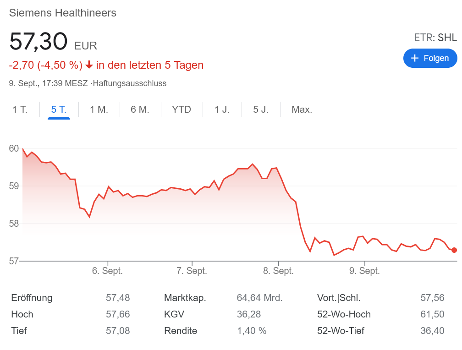Image resolution: width=462 pixels, height=350 pixels.
Task: Click the 6. Sept. date axis label
Action: pos(107,271)
